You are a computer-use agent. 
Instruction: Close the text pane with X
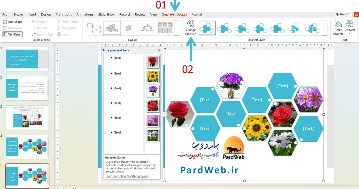pyautogui.click(x=159, y=50)
